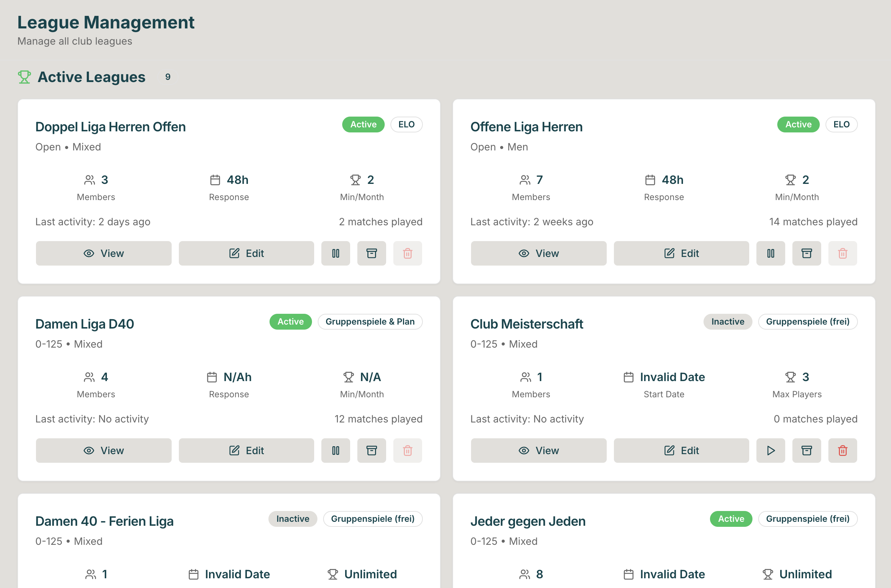
Task: Click the Damen 40 - Ferien Liga title
Action: pos(104,521)
